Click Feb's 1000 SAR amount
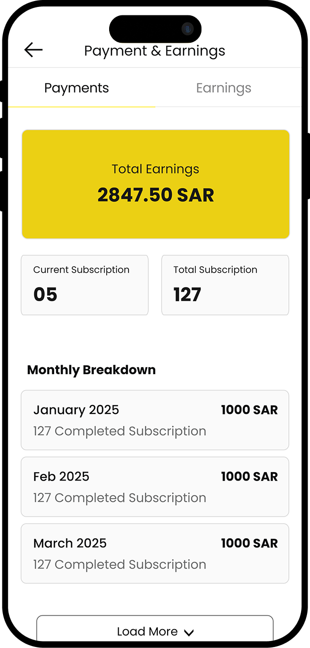Image resolution: width=310 pixels, height=648 pixels. pyautogui.click(x=249, y=477)
